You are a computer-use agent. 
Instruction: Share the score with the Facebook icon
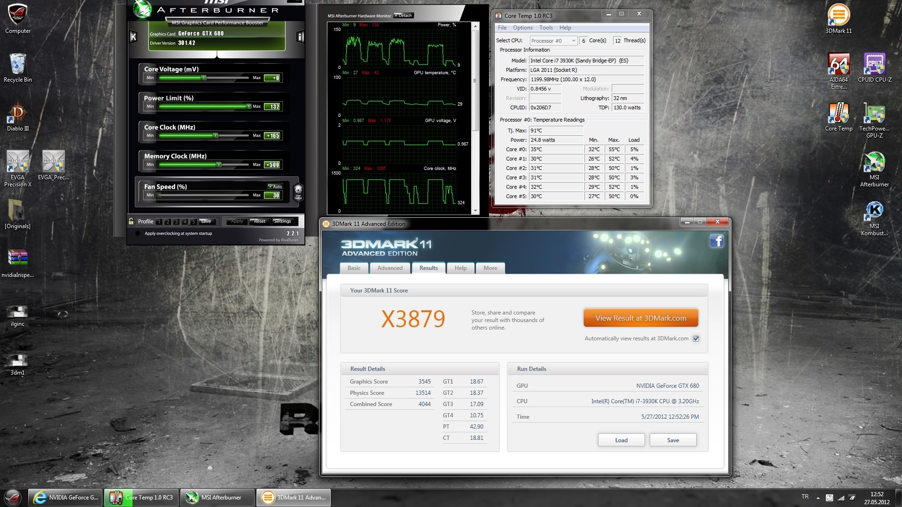(716, 241)
